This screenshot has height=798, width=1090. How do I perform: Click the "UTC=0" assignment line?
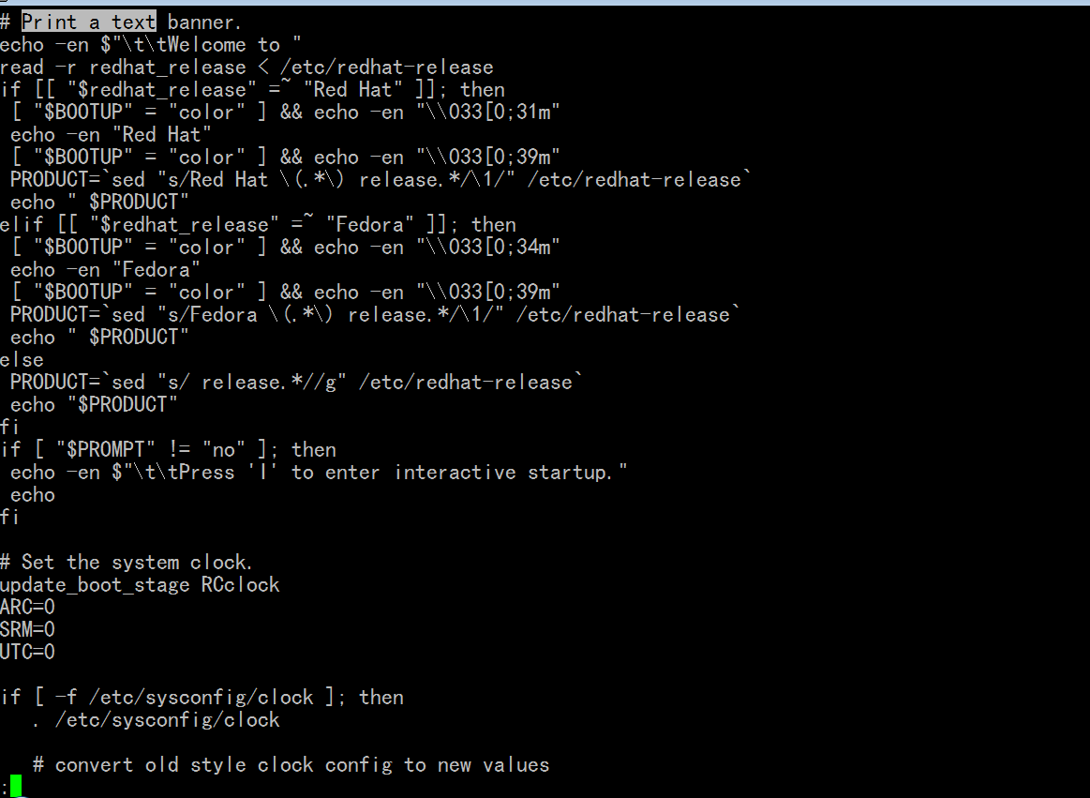pyautogui.click(x=27, y=652)
